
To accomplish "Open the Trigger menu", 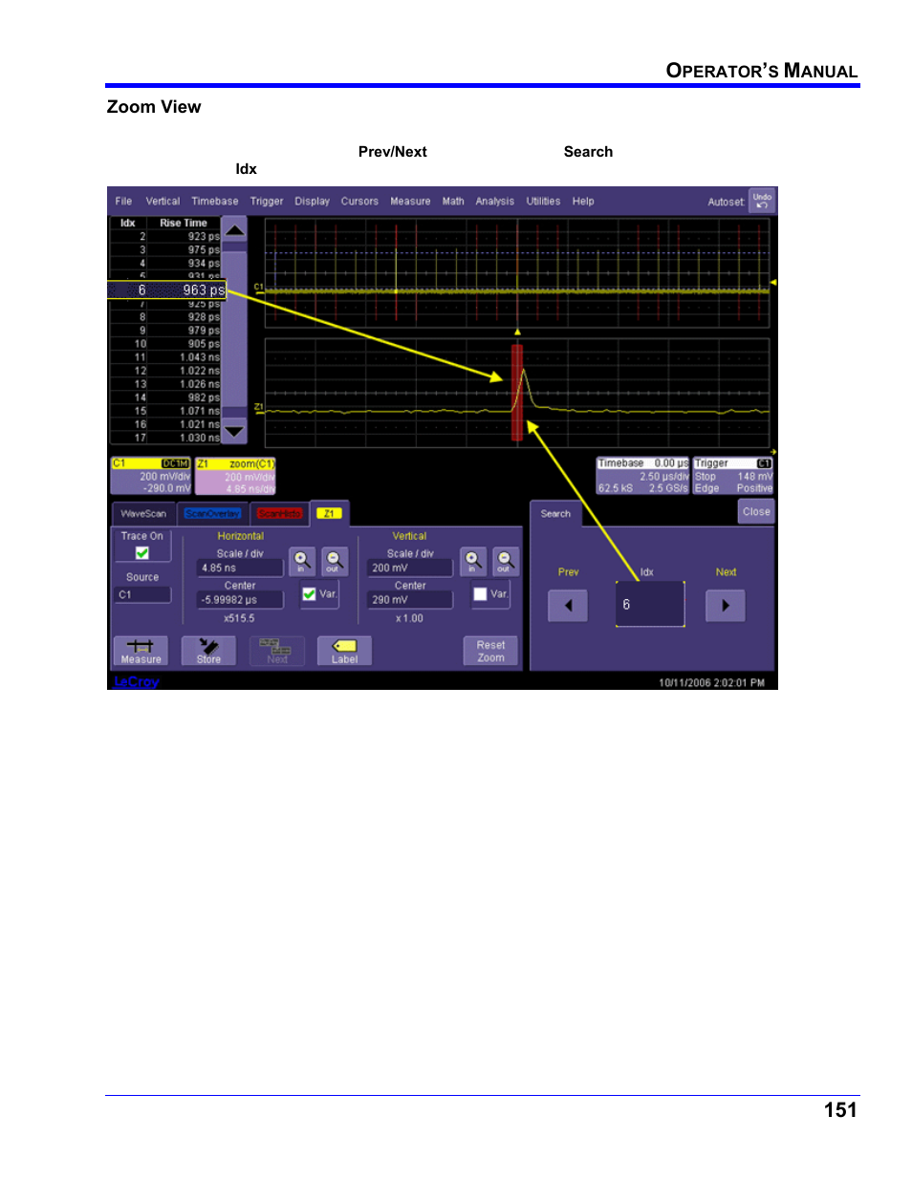I will [267, 202].
